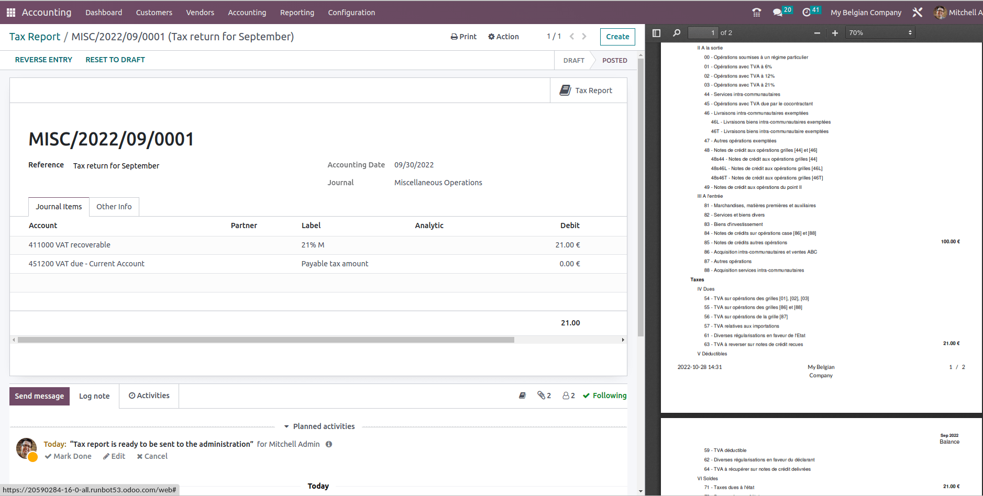983x496 pixels.
Task: Open the PDF zoom level dropdown
Action: click(880, 33)
